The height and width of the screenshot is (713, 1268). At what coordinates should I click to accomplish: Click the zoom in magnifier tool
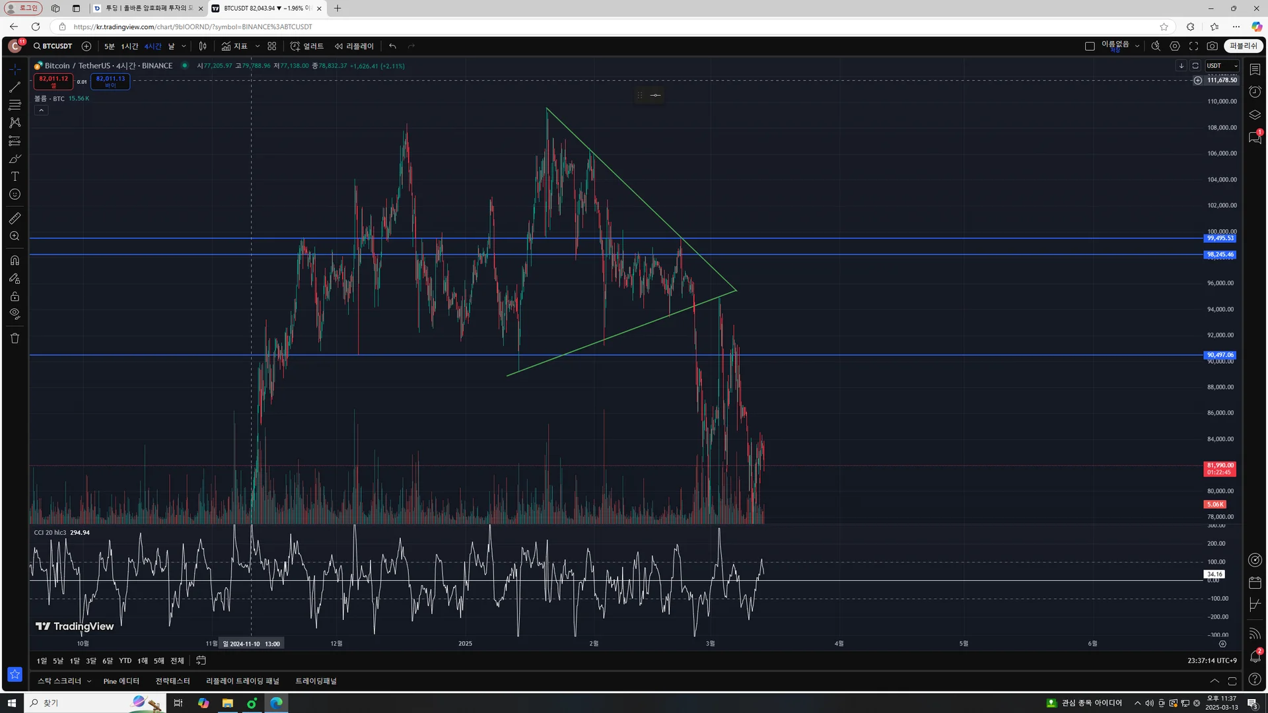pyautogui.click(x=15, y=236)
